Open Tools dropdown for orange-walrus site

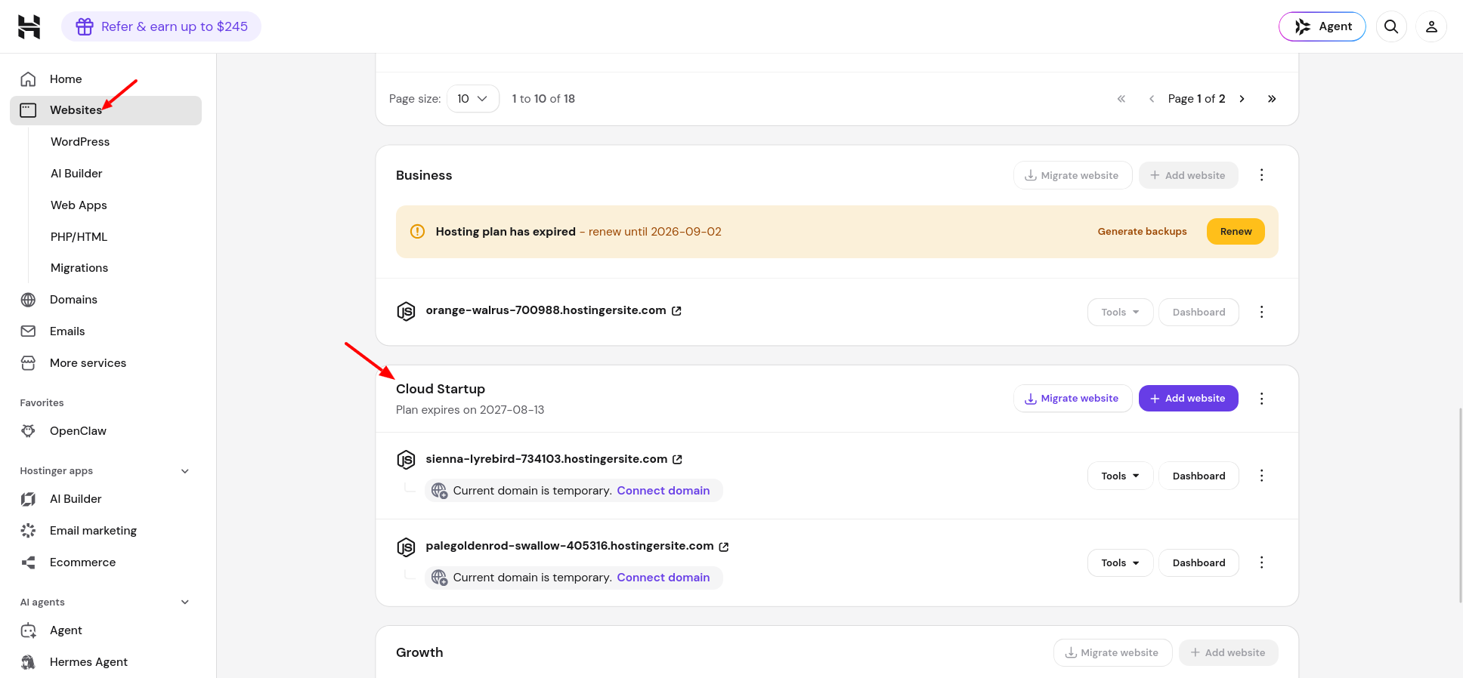(1120, 313)
